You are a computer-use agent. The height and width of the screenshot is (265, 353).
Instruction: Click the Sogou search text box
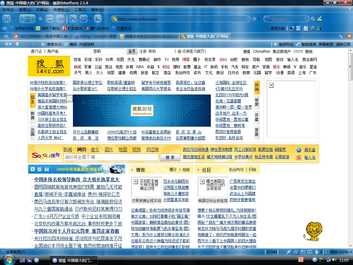[111, 157]
